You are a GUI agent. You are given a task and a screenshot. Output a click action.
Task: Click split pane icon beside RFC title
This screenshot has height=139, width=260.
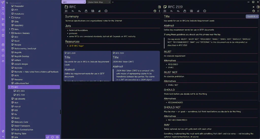pyautogui.click(x=159, y=7)
